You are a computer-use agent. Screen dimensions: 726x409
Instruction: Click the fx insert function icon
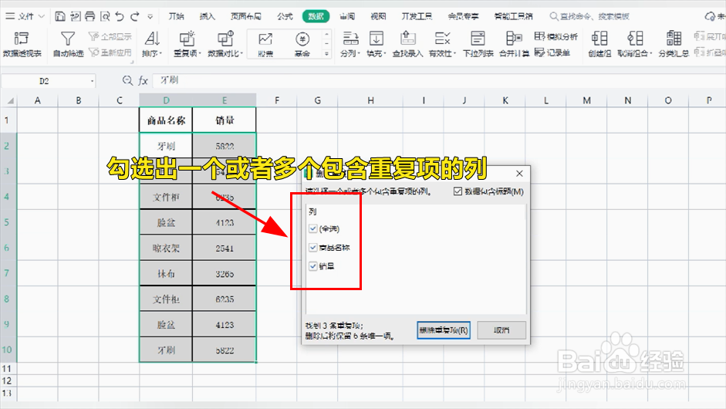pyautogui.click(x=143, y=80)
